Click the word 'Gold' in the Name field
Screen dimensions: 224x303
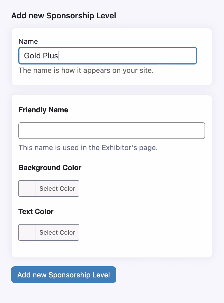point(32,56)
